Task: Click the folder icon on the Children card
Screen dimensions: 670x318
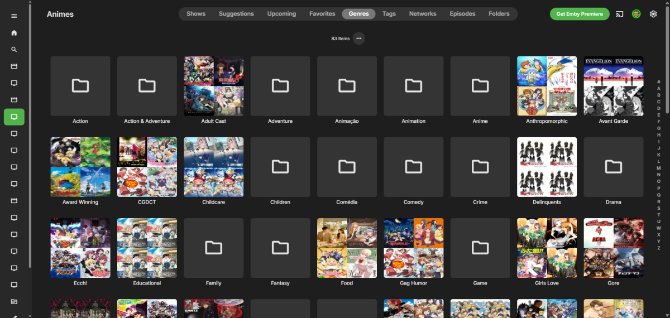Action: 280,167
